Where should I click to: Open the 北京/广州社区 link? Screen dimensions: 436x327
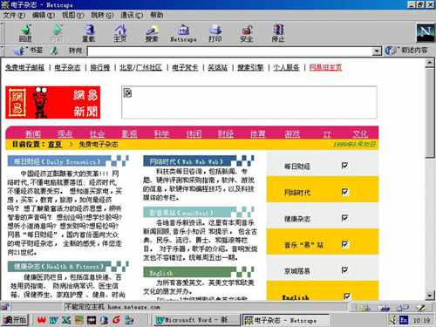(x=140, y=67)
